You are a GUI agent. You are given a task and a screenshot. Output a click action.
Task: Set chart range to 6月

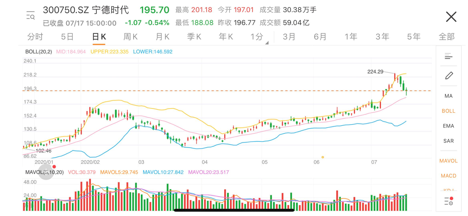(320, 37)
